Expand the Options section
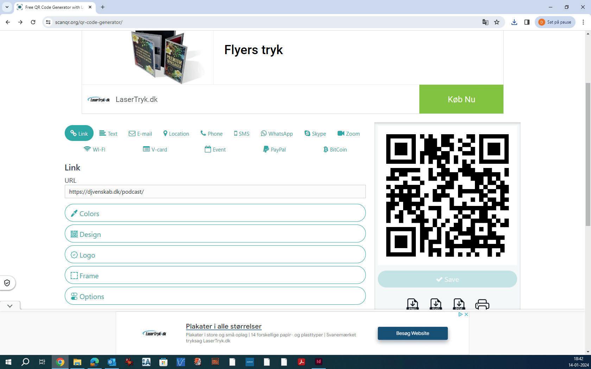Image resolution: width=591 pixels, height=369 pixels. 215,296
